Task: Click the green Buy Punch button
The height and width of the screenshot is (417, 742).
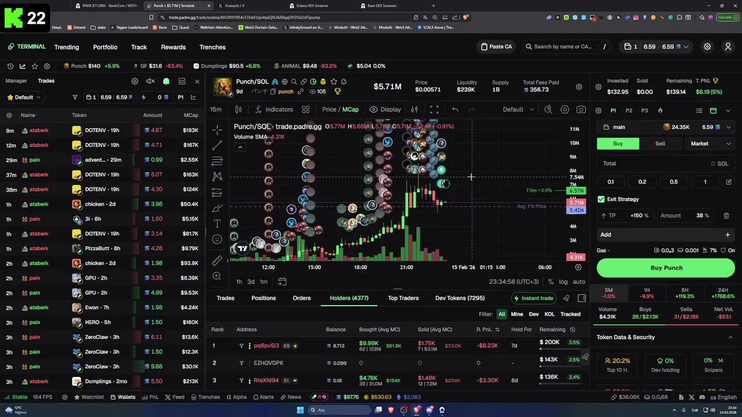Action: click(x=666, y=268)
